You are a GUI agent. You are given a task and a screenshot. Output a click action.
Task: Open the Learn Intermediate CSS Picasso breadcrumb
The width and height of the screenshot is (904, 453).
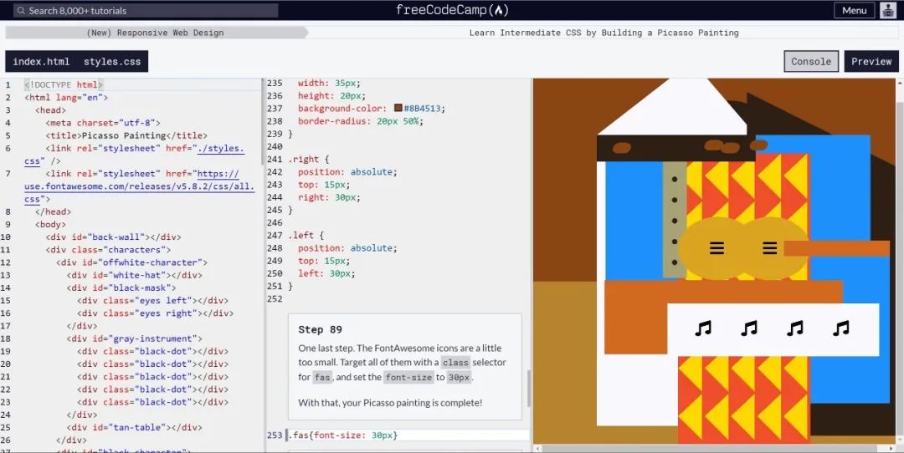coord(604,33)
